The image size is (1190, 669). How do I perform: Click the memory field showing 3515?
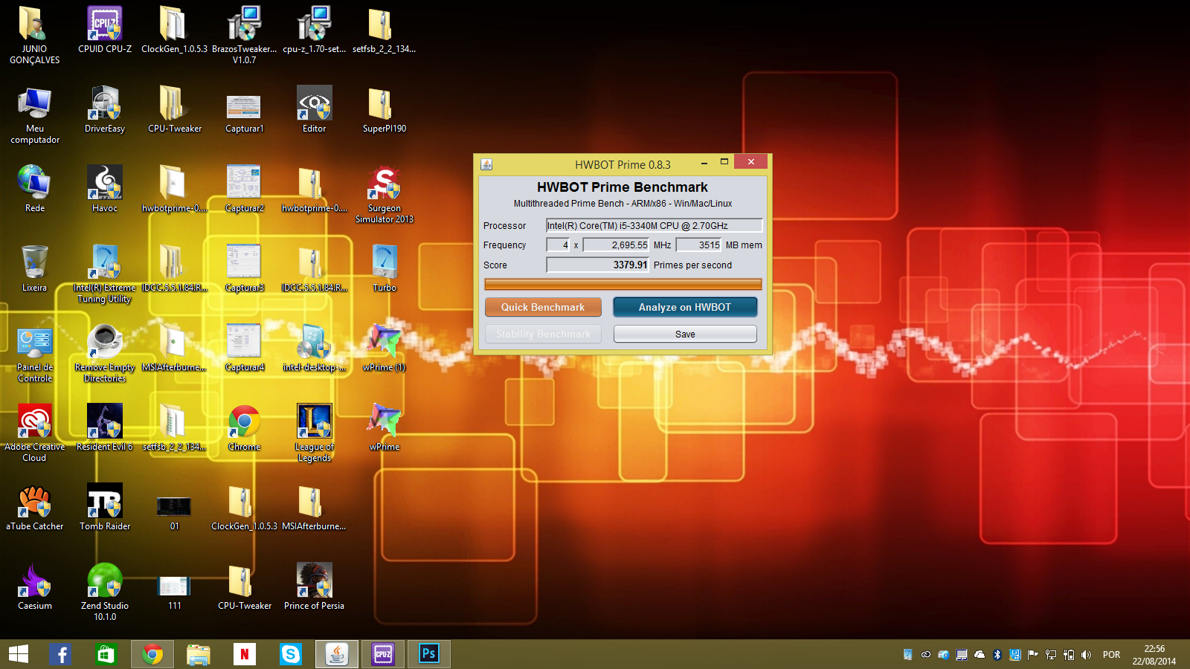(698, 245)
